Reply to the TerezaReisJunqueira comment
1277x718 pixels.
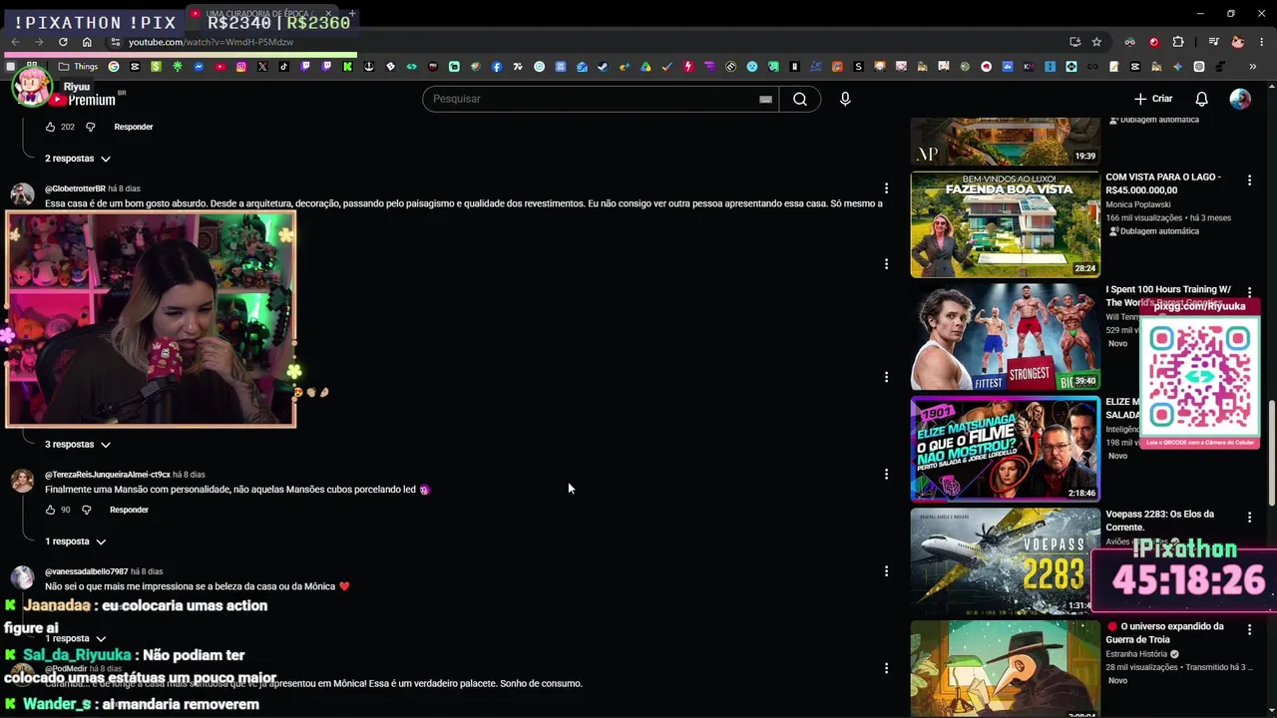(x=129, y=510)
